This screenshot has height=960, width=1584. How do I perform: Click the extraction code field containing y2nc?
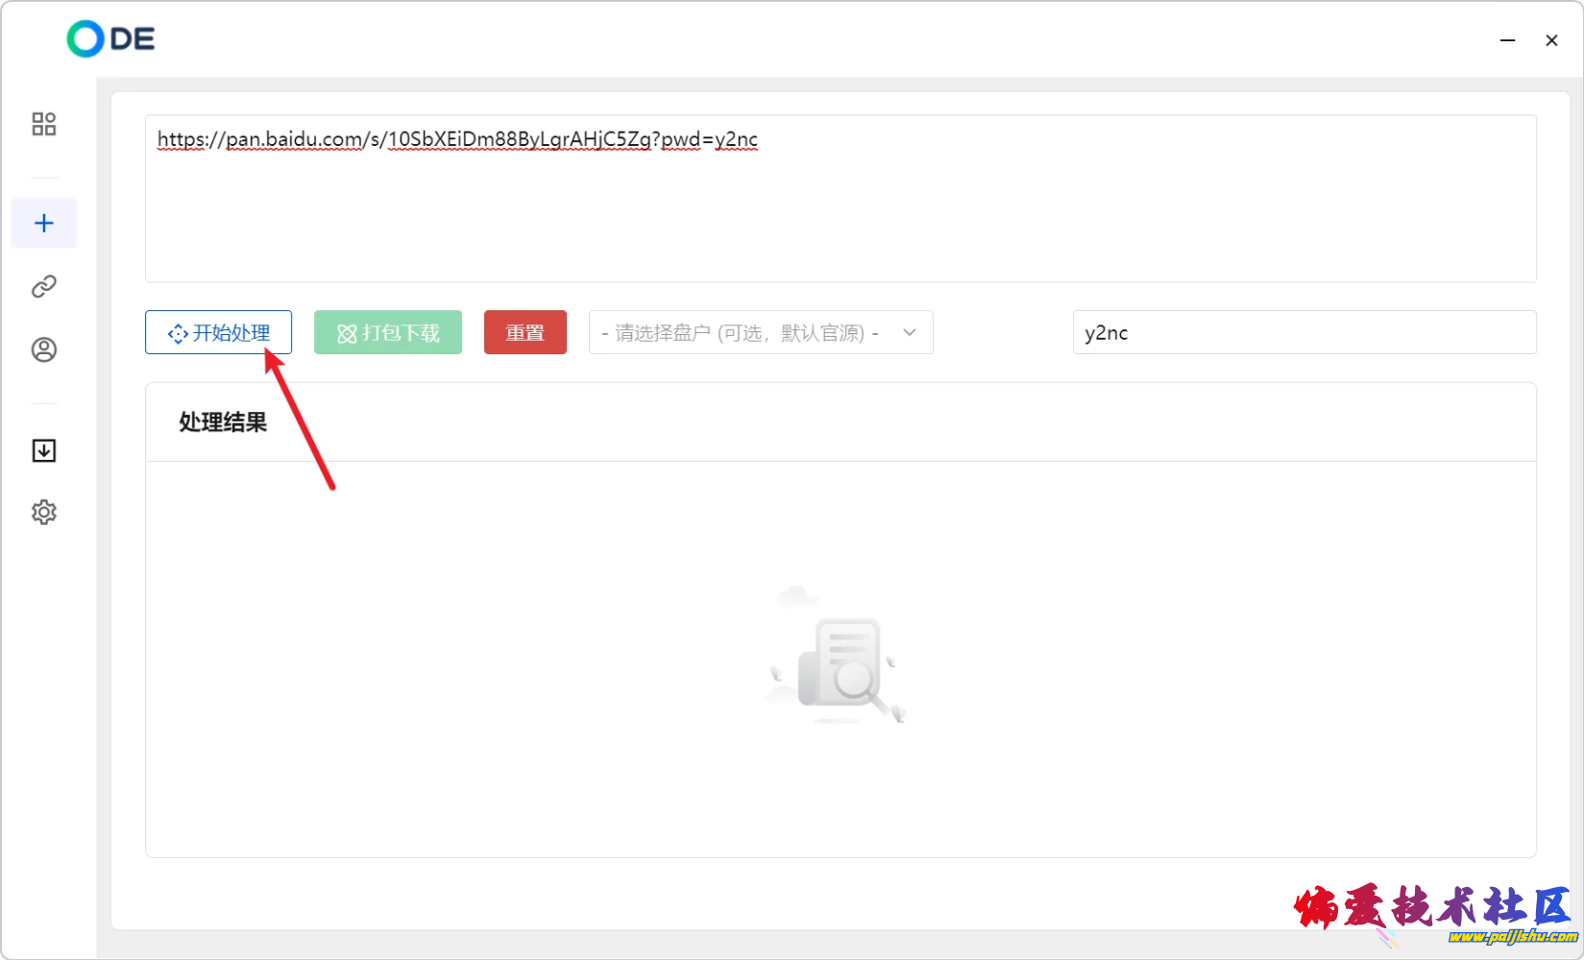pyautogui.click(x=1304, y=333)
